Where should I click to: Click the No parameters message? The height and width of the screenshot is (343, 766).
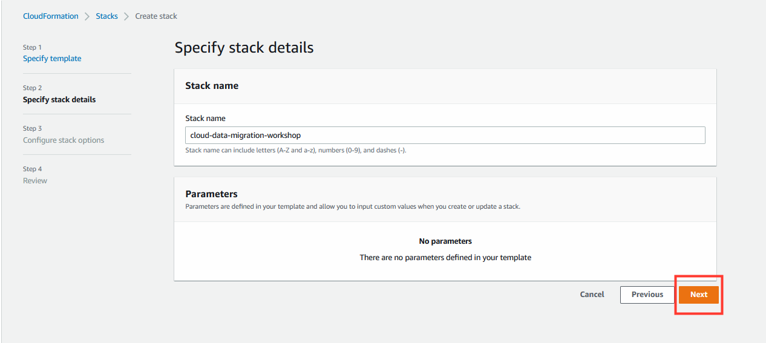point(445,241)
